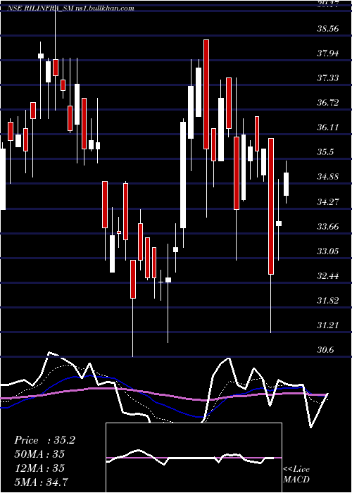Viewport: 352px width, 493px height.
Task: Click the 37.94 price axis label
Action: 328,54
